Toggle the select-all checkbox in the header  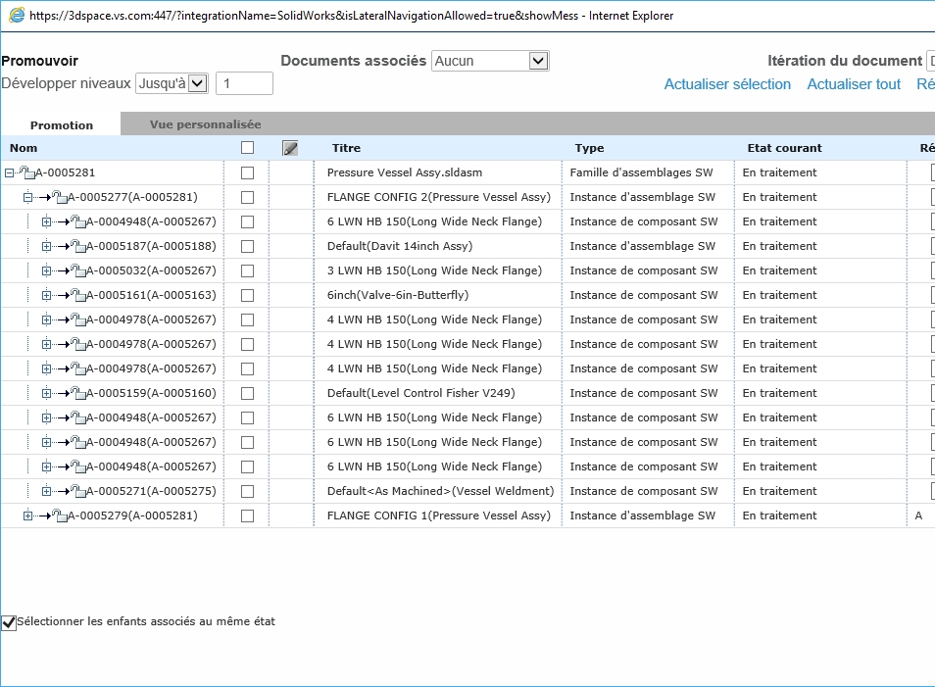pos(247,148)
